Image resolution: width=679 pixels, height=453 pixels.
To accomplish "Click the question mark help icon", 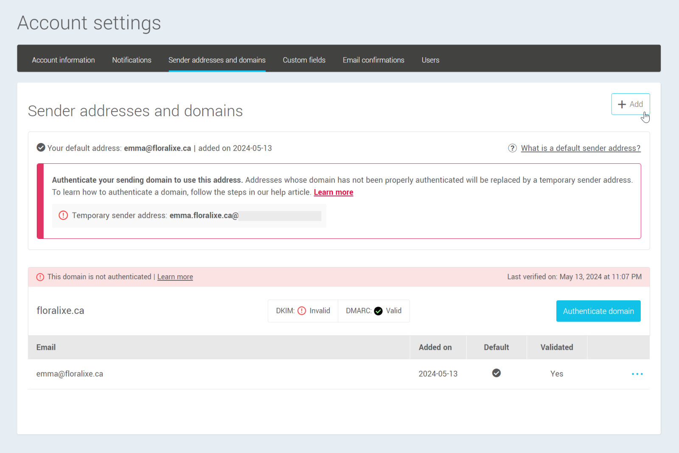I will tap(512, 148).
